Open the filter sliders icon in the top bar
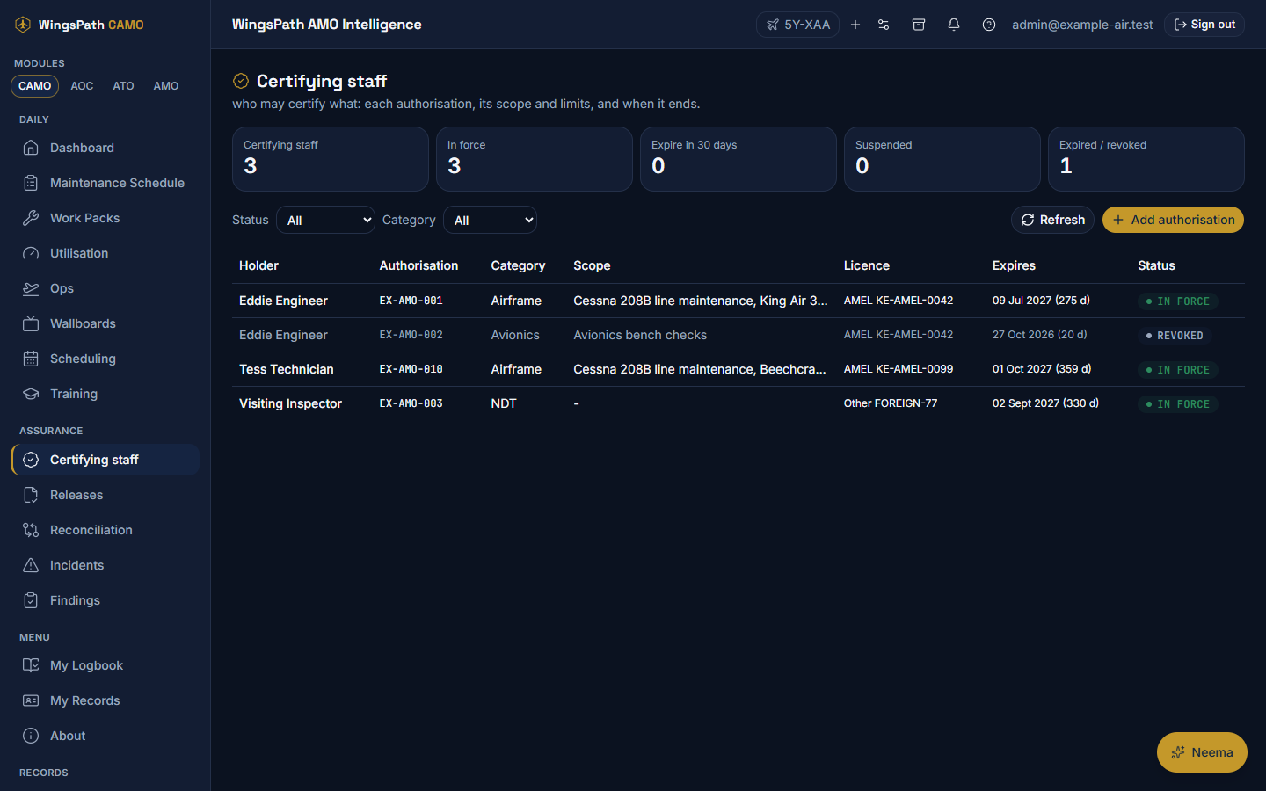Viewport: 1266px width, 791px height. click(884, 25)
